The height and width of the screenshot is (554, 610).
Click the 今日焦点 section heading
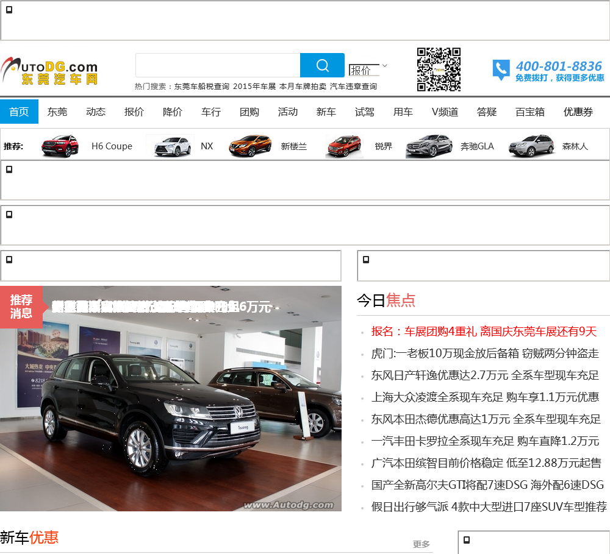coord(386,300)
